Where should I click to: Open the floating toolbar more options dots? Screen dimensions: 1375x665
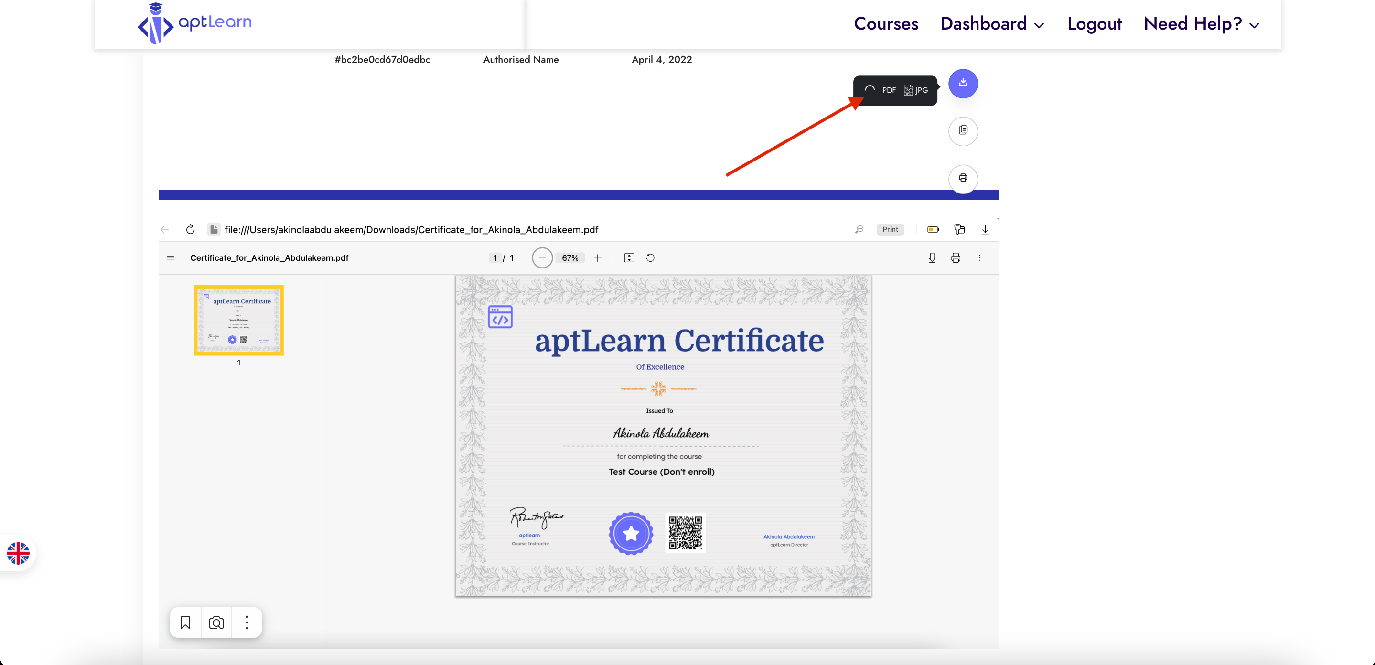click(x=247, y=622)
